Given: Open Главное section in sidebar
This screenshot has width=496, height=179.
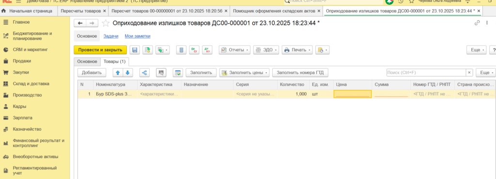Looking at the screenshot, I should pos(35,22).
